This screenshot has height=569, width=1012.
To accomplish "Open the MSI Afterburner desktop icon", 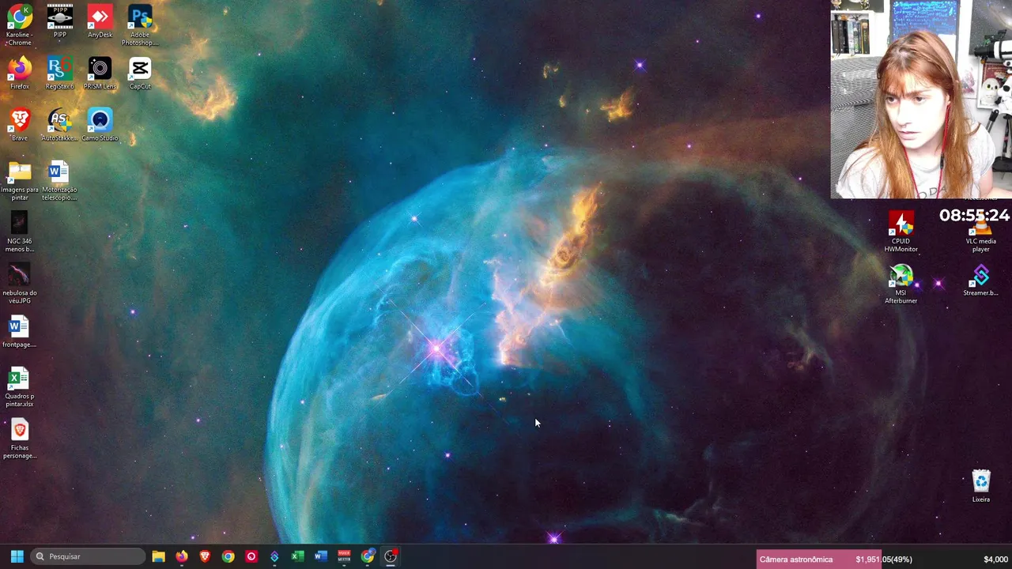I will click(x=901, y=284).
